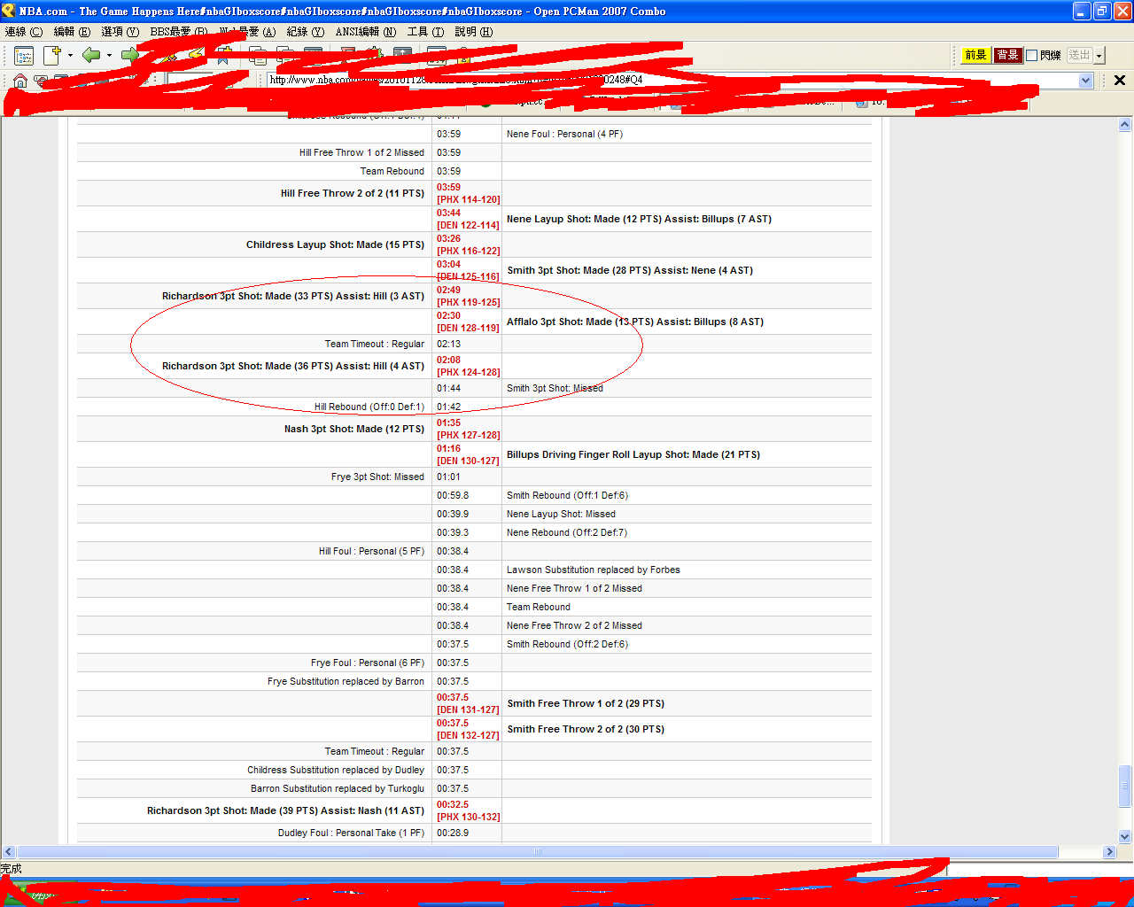Click into the URL address field
This screenshot has height=907, width=1134.
tap(673, 81)
